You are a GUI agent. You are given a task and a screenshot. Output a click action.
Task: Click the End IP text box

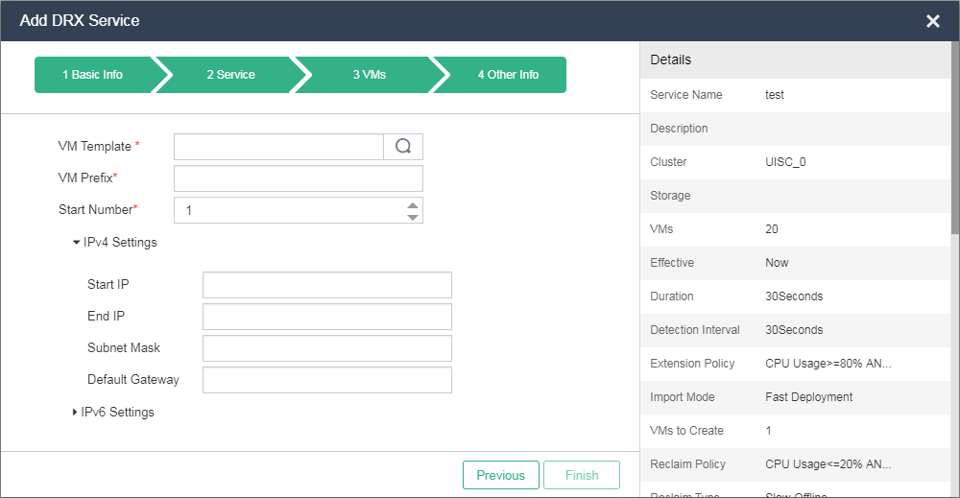click(326, 317)
